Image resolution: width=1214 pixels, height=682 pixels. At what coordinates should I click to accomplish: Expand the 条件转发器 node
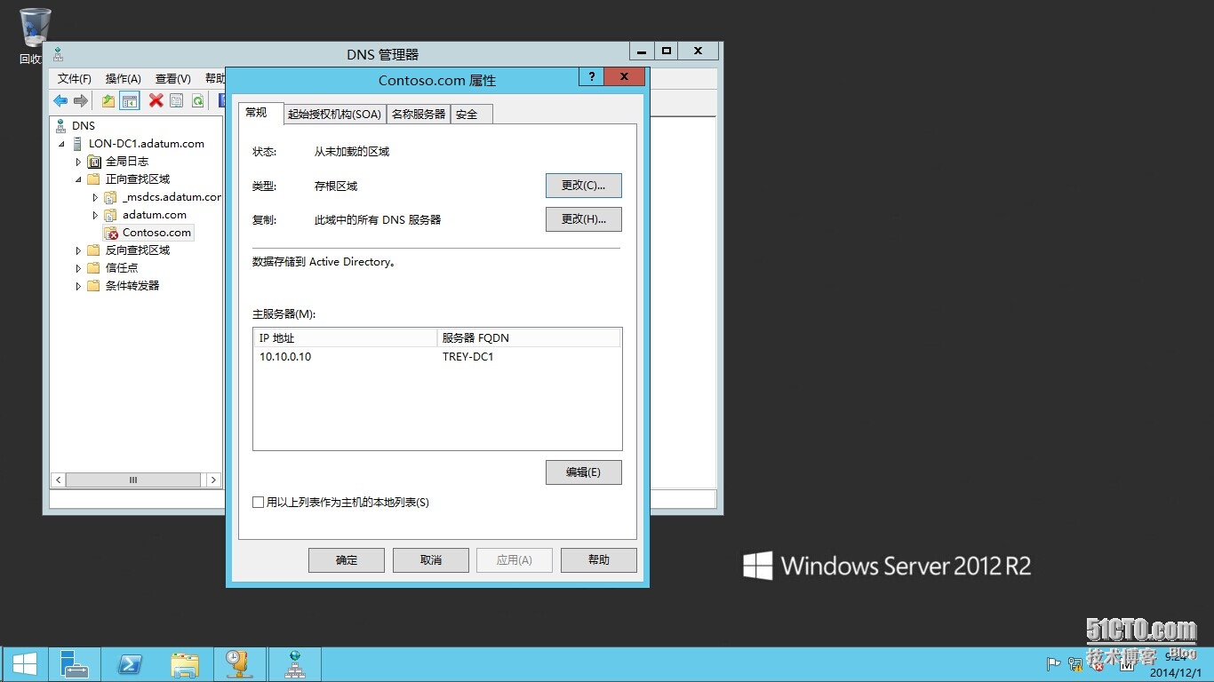click(78, 286)
